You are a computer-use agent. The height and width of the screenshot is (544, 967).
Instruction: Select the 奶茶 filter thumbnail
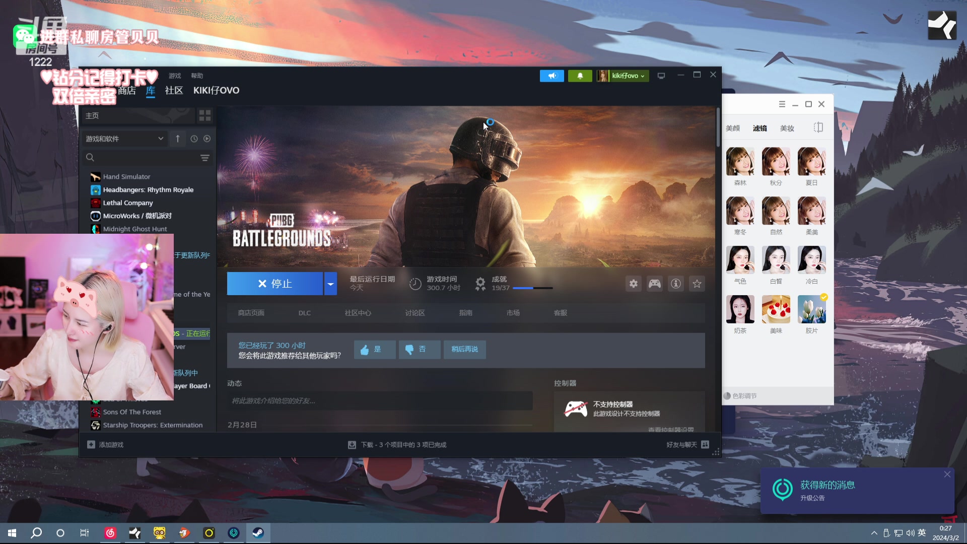point(740,309)
